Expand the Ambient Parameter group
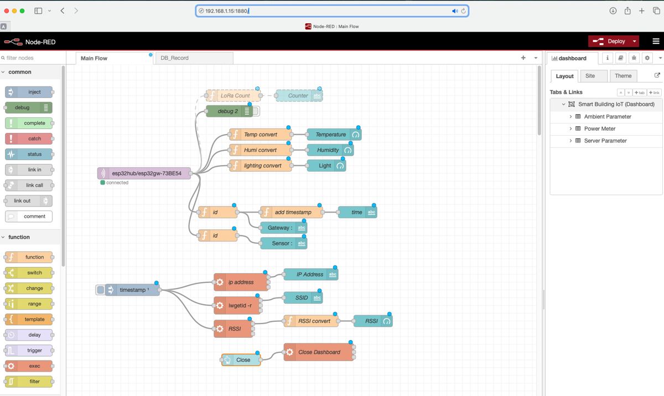The height and width of the screenshot is (396, 664). point(570,116)
